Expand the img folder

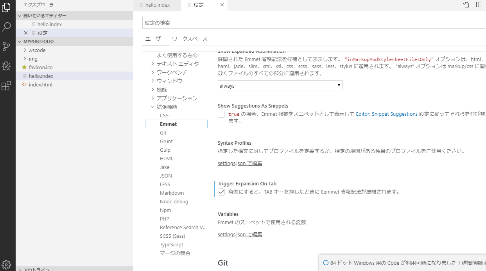tap(25, 59)
